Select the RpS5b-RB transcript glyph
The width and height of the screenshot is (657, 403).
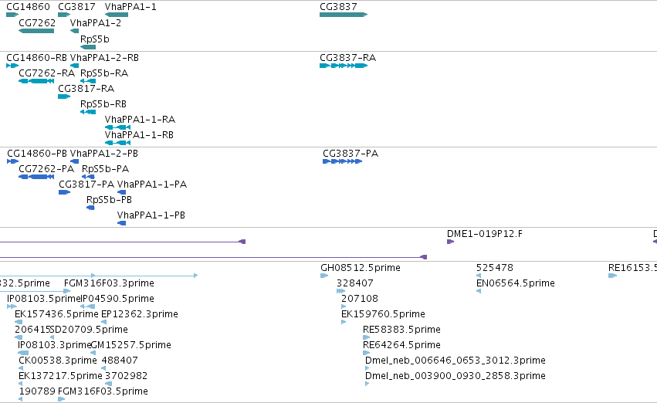88,112
